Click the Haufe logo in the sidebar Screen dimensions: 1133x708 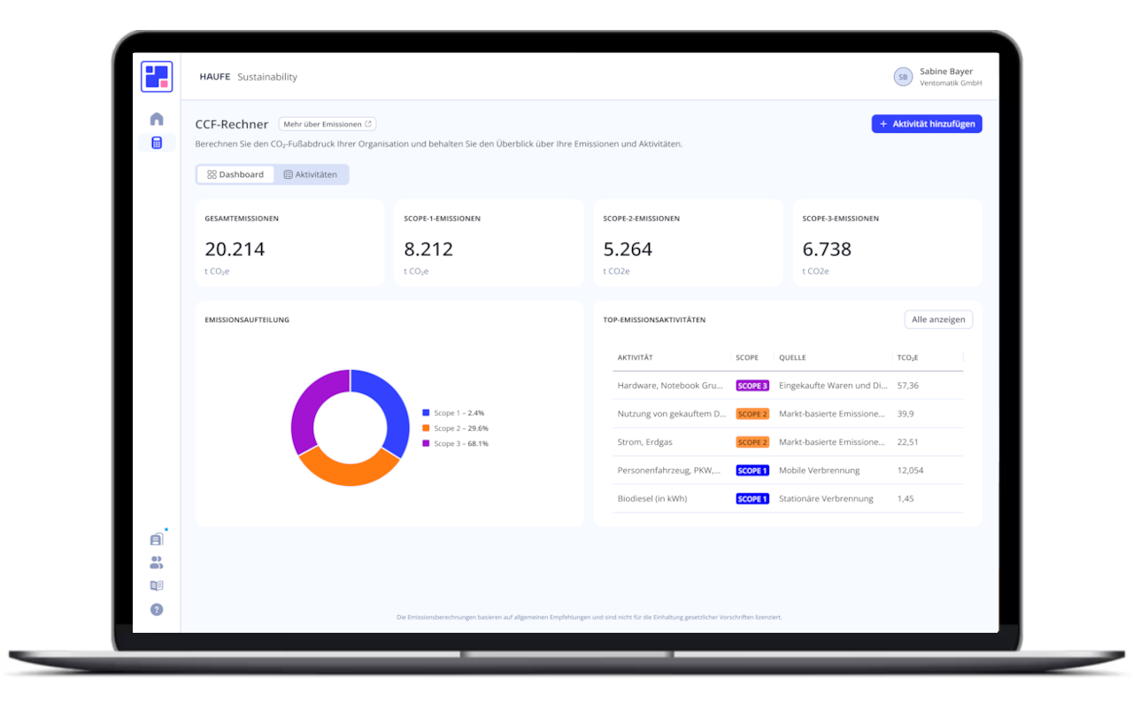pos(157,77)
